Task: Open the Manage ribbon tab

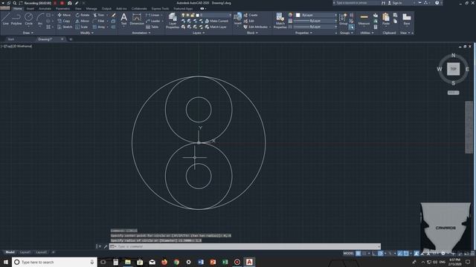Action: pos(91,8)
